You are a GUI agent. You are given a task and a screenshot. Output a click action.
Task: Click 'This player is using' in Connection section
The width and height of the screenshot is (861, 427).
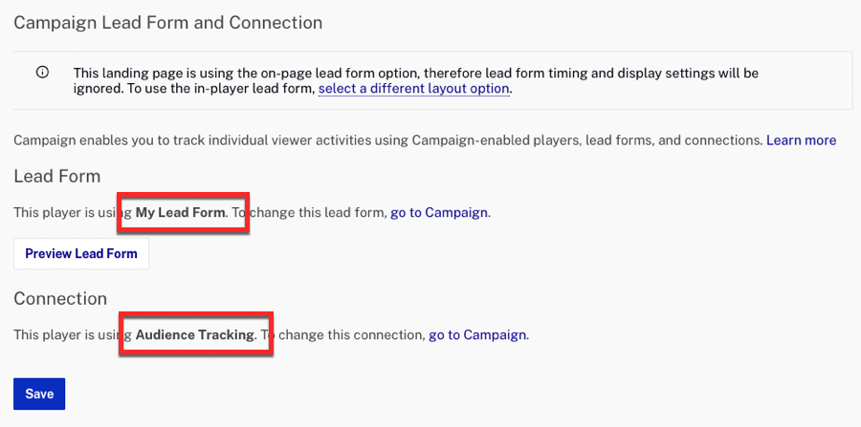(73, 334)
